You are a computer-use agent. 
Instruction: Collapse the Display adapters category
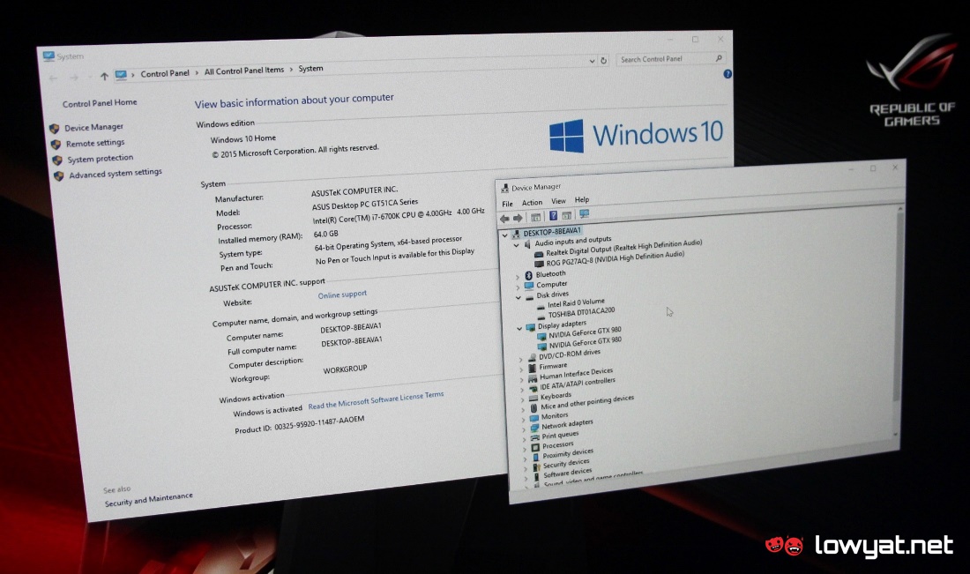click(x=519, y=328)
